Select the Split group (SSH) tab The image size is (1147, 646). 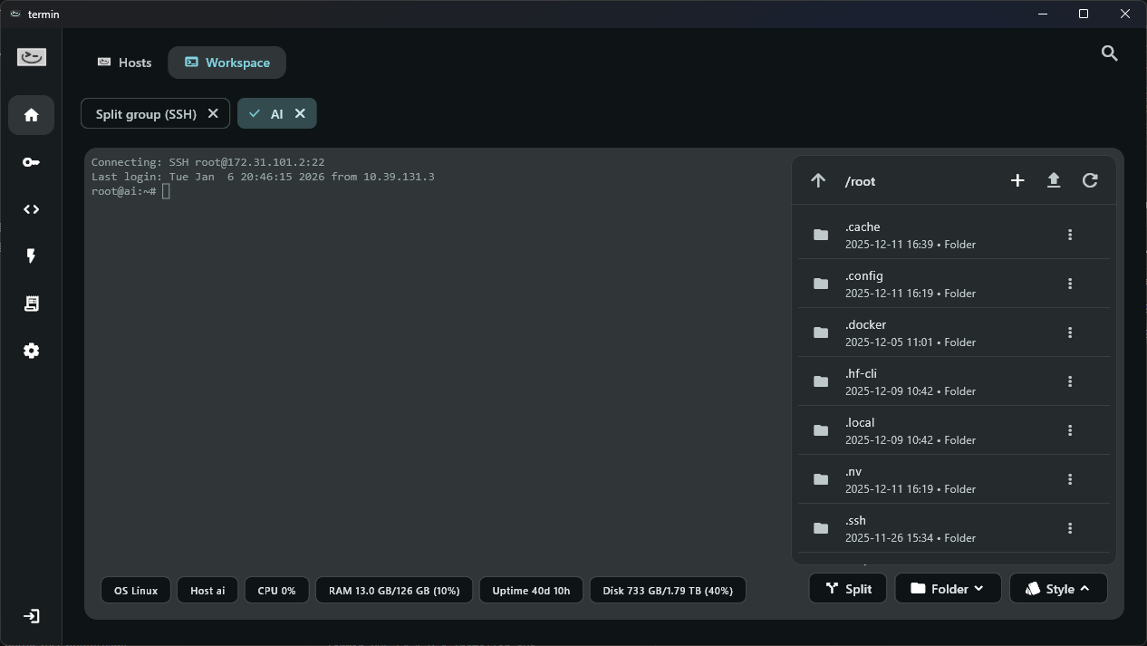click(x=146, y=113)
